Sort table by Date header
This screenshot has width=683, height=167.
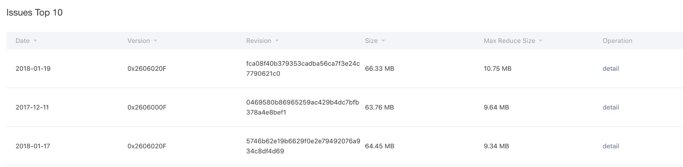point(23,41)
